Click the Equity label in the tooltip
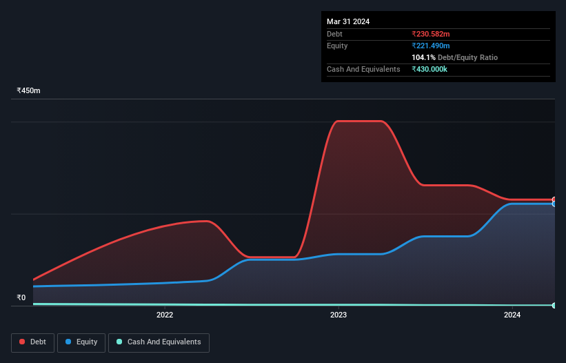This screenshot has width=566, height=363. [x=337, y=46]
